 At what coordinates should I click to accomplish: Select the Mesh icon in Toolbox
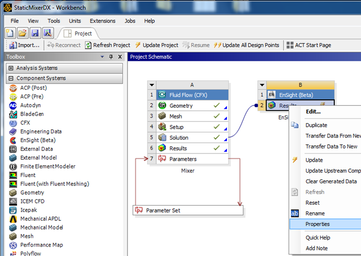[x=13, y=236]
